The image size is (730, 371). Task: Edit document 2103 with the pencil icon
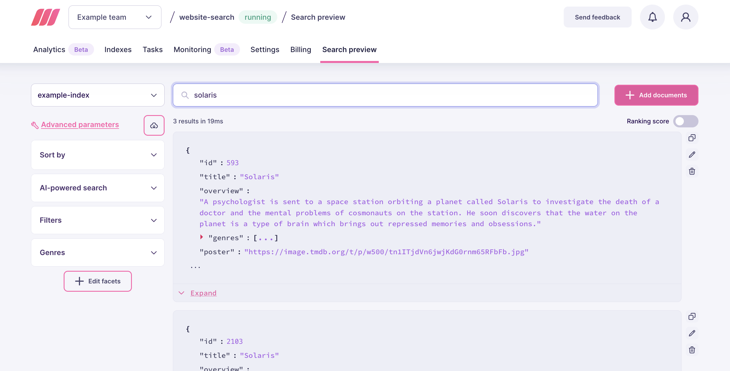[x=692, y=333]
